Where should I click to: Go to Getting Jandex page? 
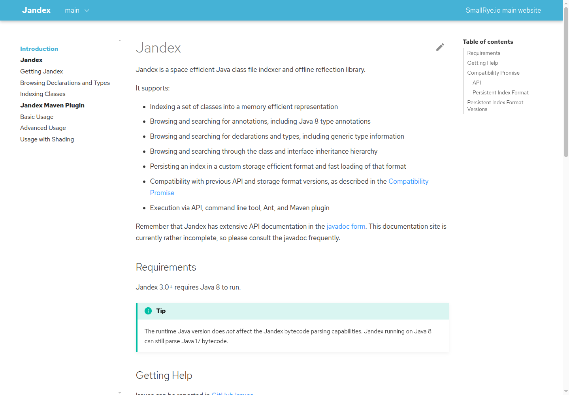41,71
